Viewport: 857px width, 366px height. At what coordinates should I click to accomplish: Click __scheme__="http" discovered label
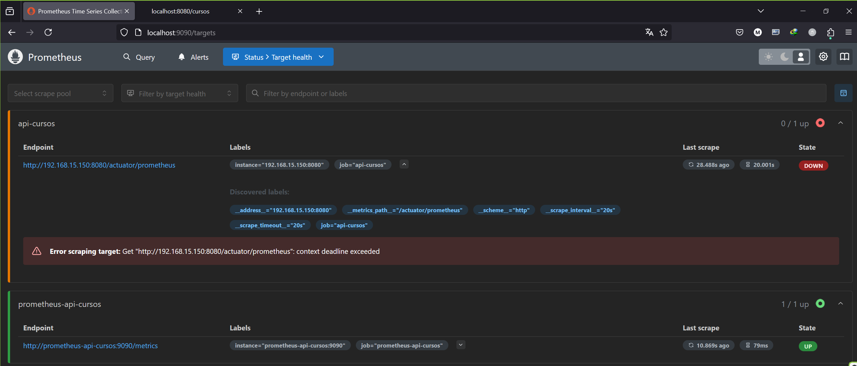pyautogui.click(x=504, y=210)
